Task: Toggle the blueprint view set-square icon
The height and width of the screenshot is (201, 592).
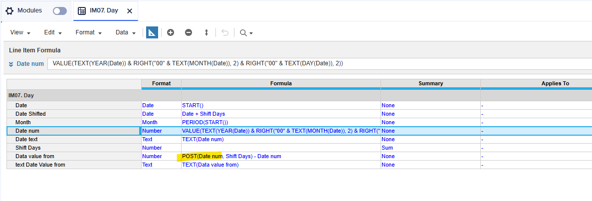Action: pyautogui.click(x=152, y=32)
